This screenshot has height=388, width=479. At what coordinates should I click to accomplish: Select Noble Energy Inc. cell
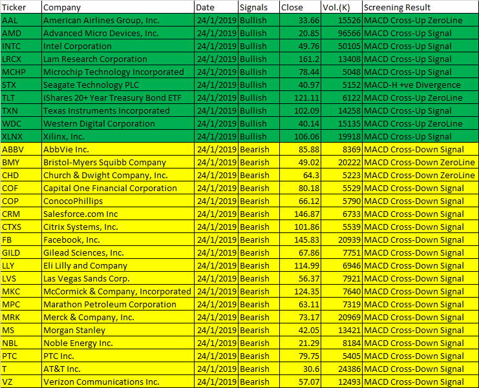point(118,343)
